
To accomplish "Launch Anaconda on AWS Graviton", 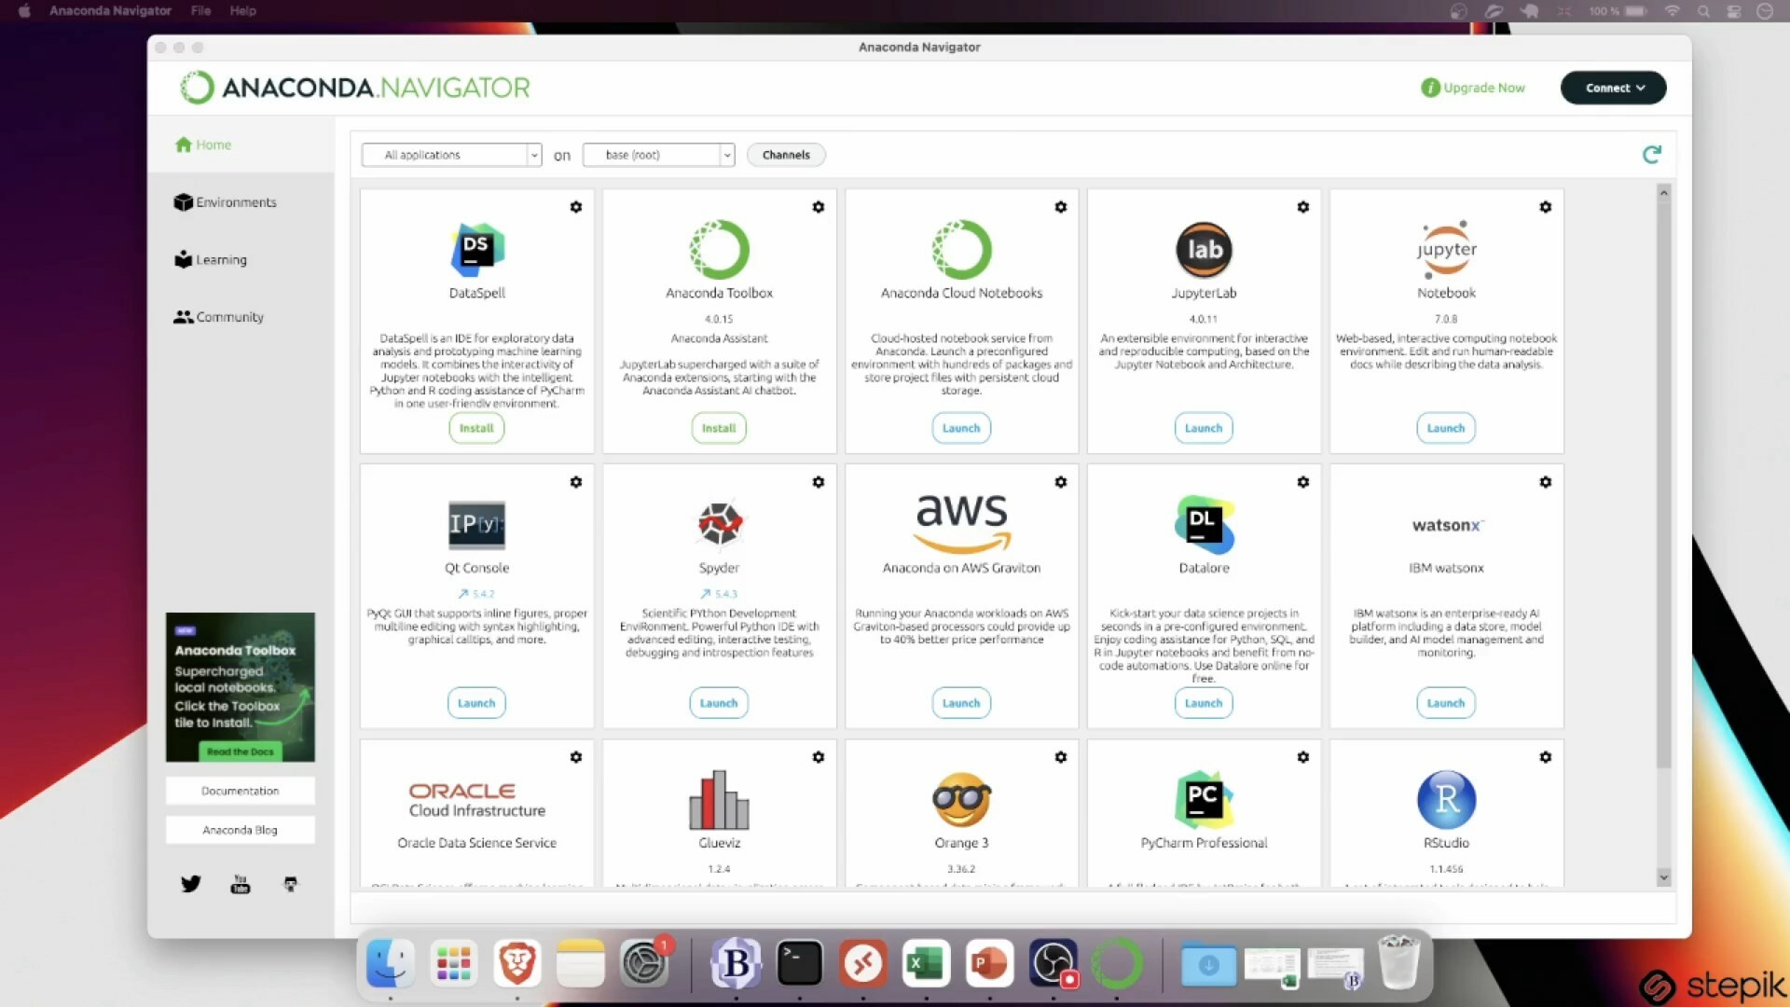I will point(961,703).
